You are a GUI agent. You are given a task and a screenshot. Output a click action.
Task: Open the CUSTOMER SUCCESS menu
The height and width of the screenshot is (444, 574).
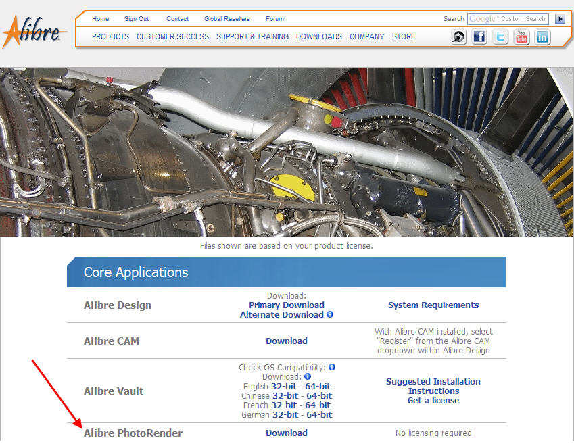pos(173,36)
